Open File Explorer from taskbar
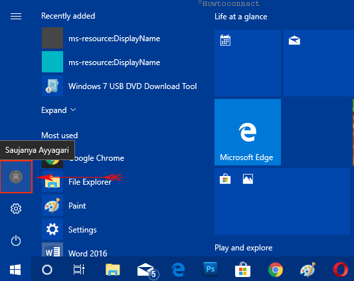 113,270
